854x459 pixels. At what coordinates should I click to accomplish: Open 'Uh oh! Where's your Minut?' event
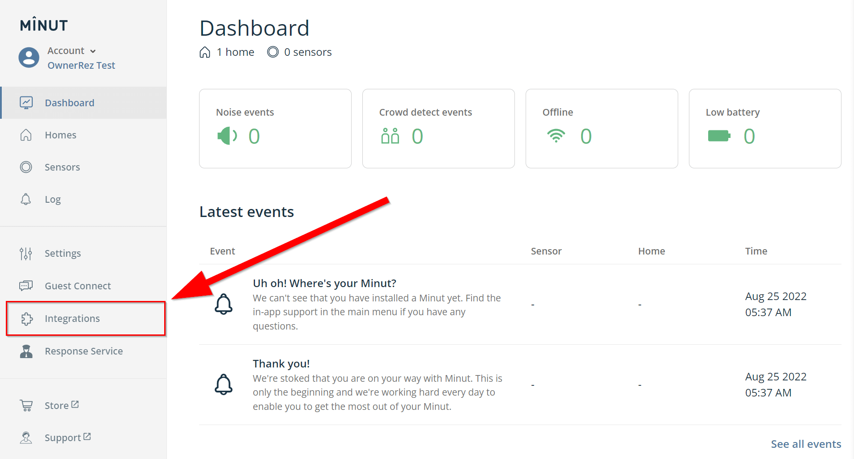(x=324, y=283)
